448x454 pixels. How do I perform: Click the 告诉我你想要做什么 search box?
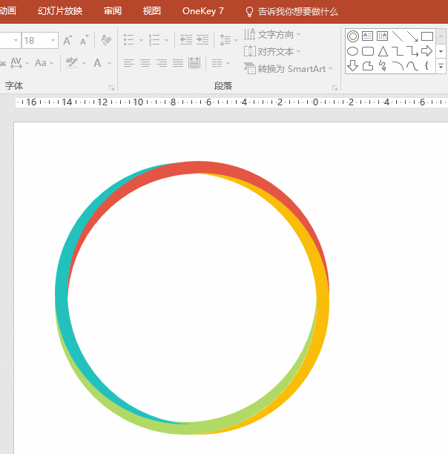point(297,11)
